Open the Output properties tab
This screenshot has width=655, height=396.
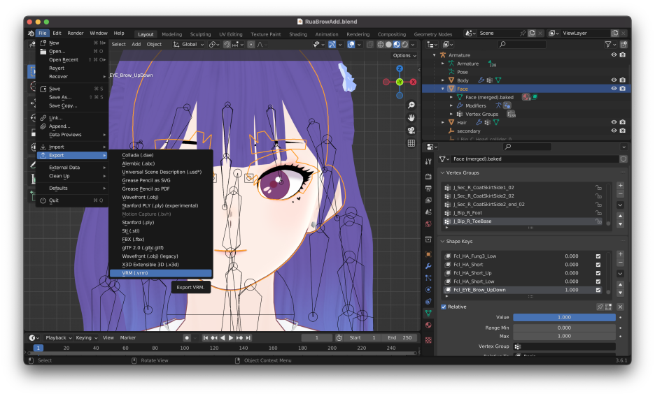(428, 189)
